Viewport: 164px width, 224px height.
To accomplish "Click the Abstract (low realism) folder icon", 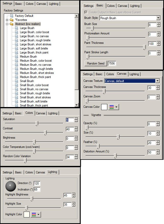I will [11, 24].
